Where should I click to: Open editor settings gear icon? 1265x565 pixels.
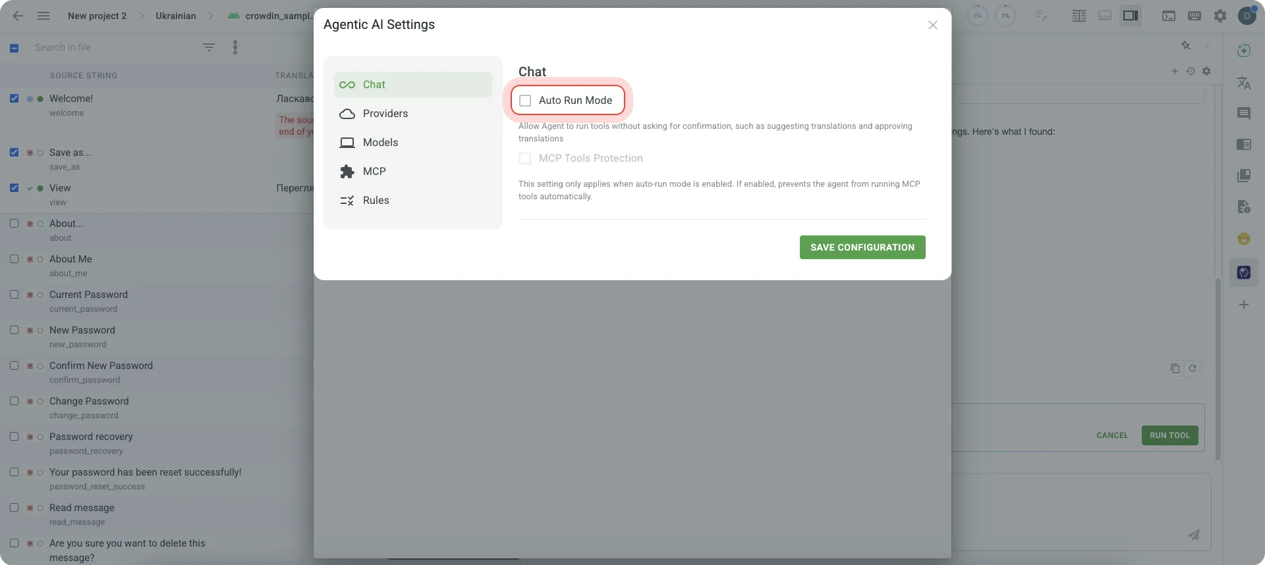click(x=1220, y=16)
